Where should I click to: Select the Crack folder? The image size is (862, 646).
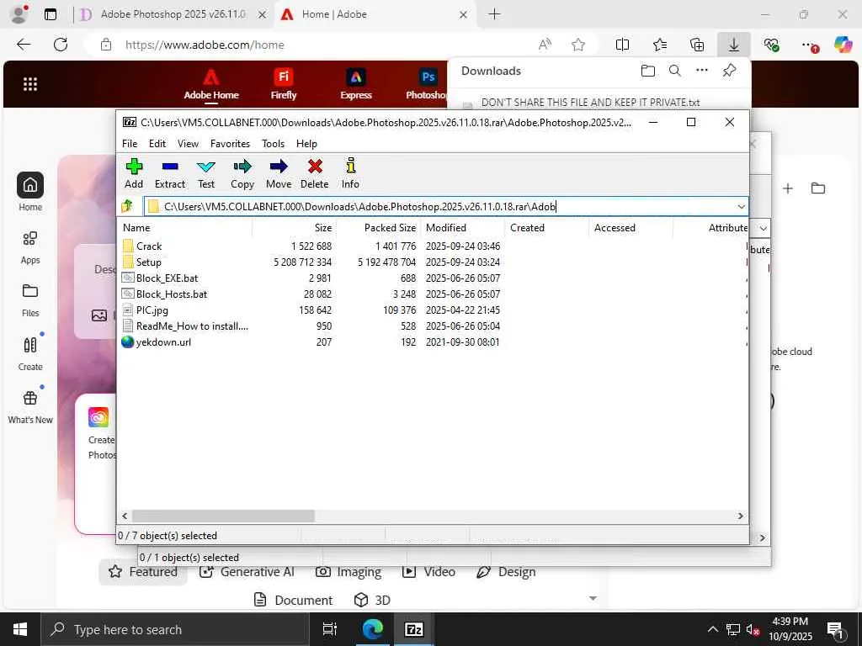tap(149, 246)
